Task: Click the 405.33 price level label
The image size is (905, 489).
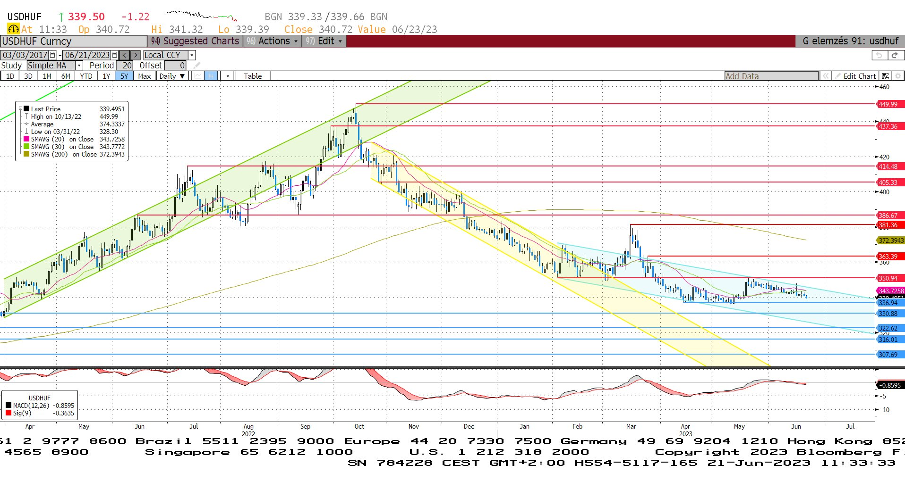Action: click(890, 182)
